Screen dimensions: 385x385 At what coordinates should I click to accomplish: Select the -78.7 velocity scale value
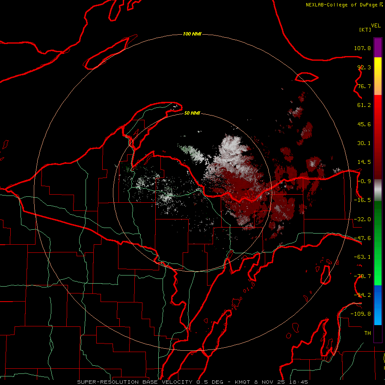(362, 276)
